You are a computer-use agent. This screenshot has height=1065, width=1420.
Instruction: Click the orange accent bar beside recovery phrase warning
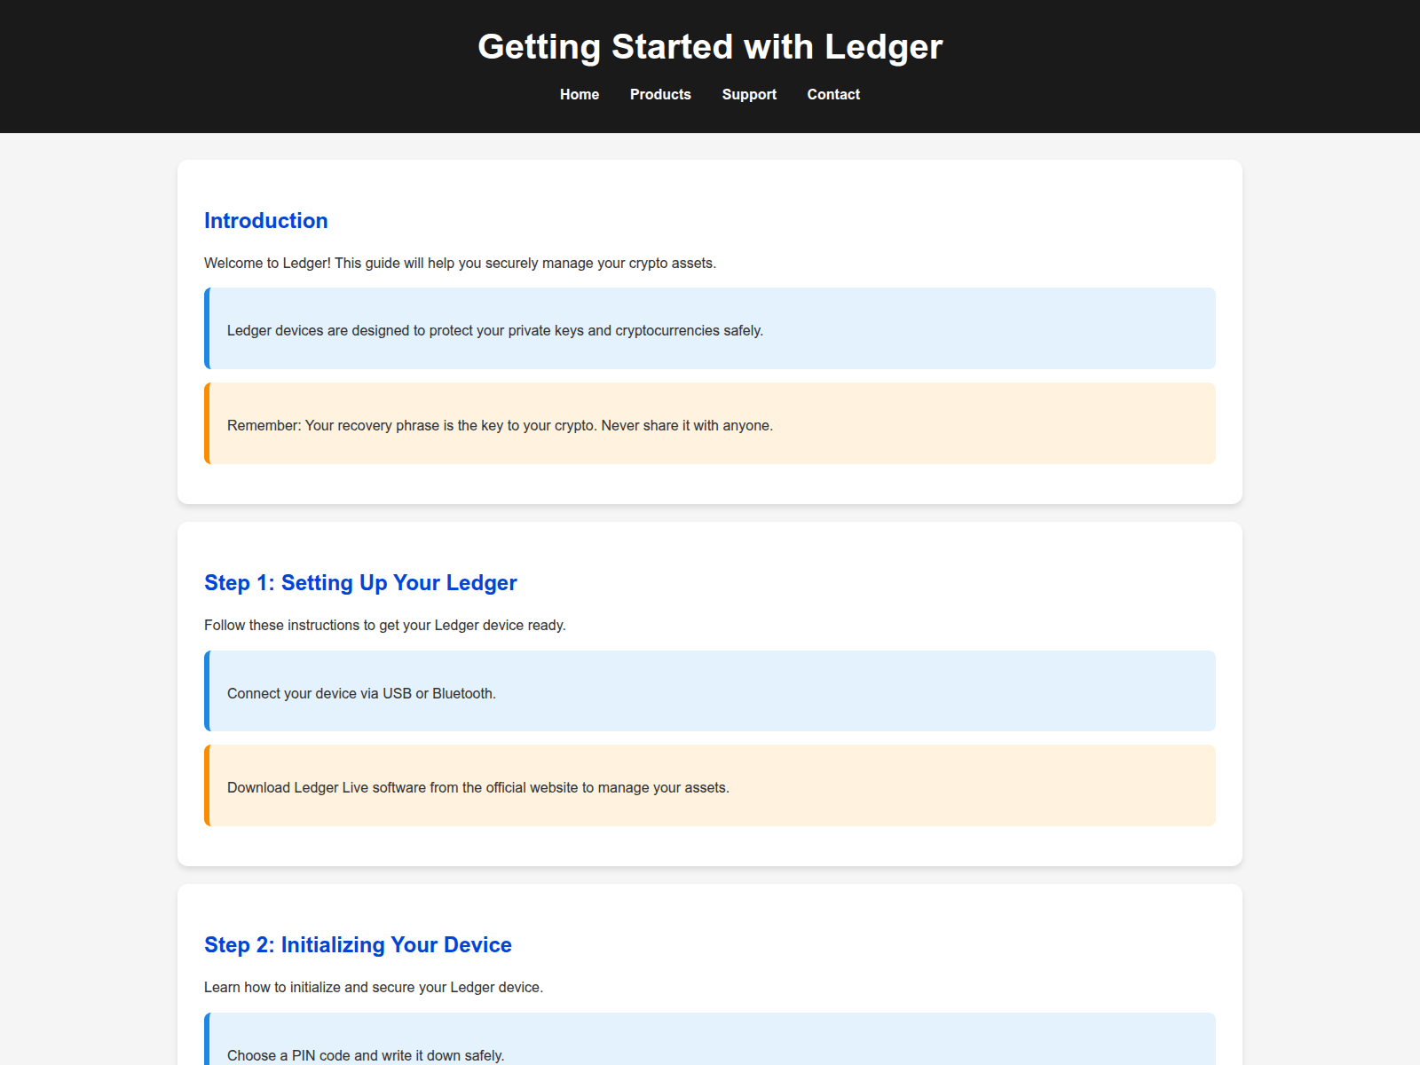pos(207,423)
